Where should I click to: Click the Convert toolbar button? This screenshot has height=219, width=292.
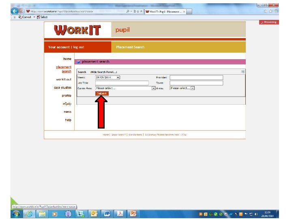coord(25,17)
